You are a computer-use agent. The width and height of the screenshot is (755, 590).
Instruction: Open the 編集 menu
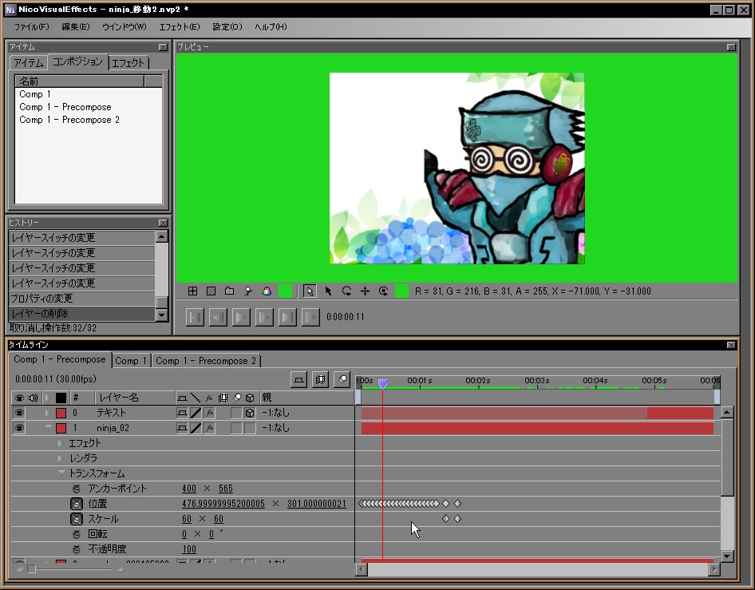(76, 27)
